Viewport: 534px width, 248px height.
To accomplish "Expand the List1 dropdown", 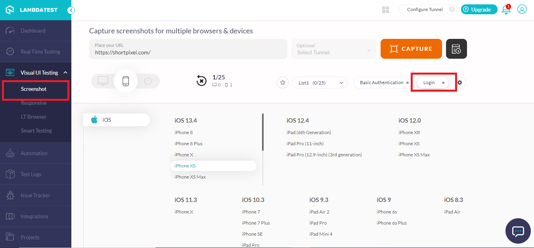I will click(320, 82).
